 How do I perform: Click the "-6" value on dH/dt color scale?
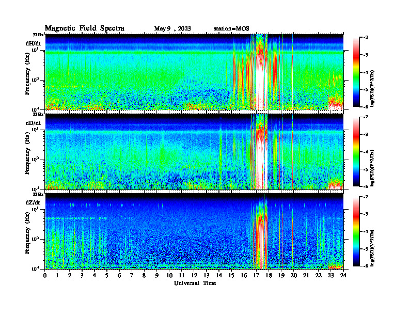(x=366, y=107)
